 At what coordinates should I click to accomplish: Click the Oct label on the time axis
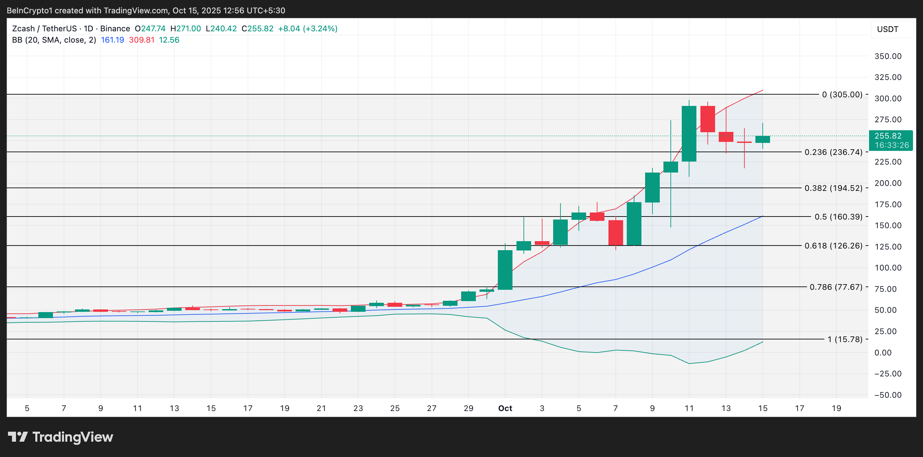[505, 408]
